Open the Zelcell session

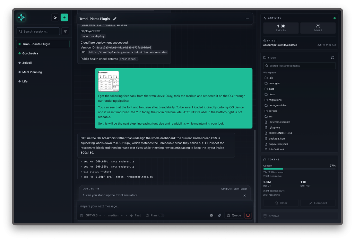point(43,63)
